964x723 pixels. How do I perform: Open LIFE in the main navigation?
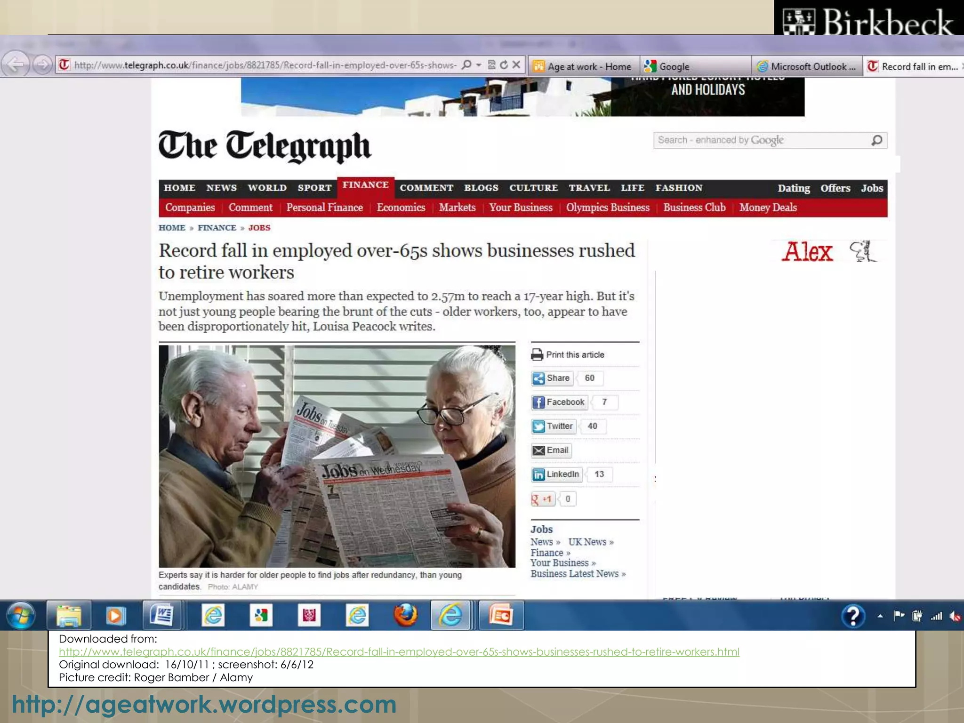pyautogui.click(x=632, y=188)
